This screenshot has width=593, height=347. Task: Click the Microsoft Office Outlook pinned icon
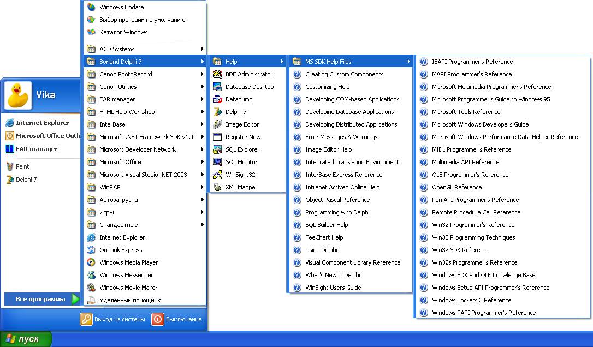10,136
